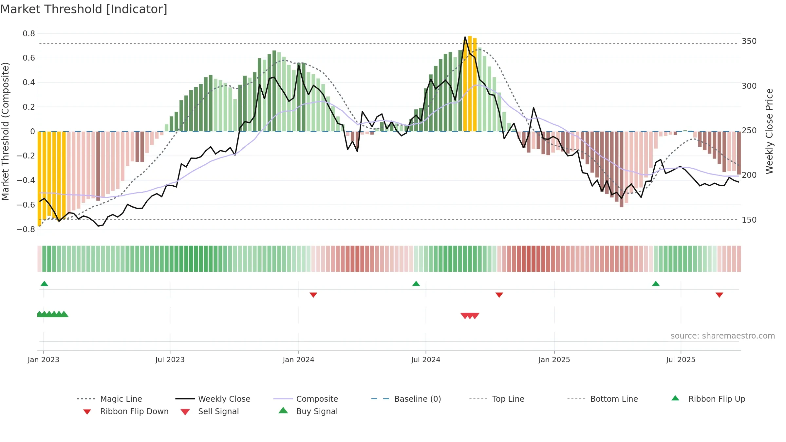Toggle the Composite legend entry
This screenshot has width=786, height=442.
coord(306,399)
